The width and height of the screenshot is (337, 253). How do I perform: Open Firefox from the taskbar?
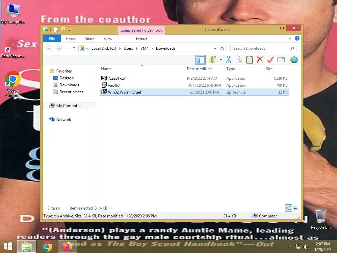[67, 246]
